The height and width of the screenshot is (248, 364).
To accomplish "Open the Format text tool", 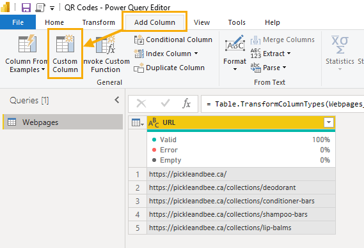I will click(x=235, y=53).
